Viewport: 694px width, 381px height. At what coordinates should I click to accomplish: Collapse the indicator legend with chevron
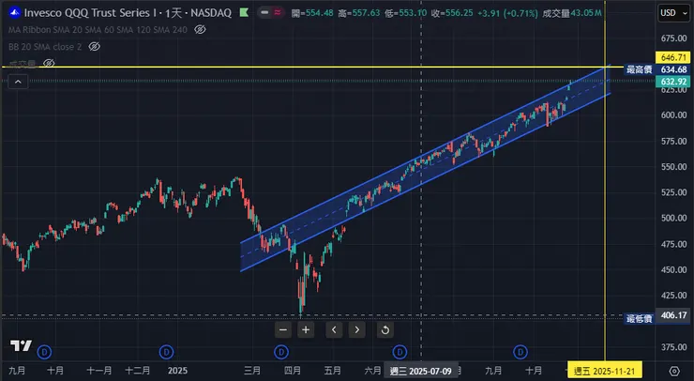coord(18,82)
